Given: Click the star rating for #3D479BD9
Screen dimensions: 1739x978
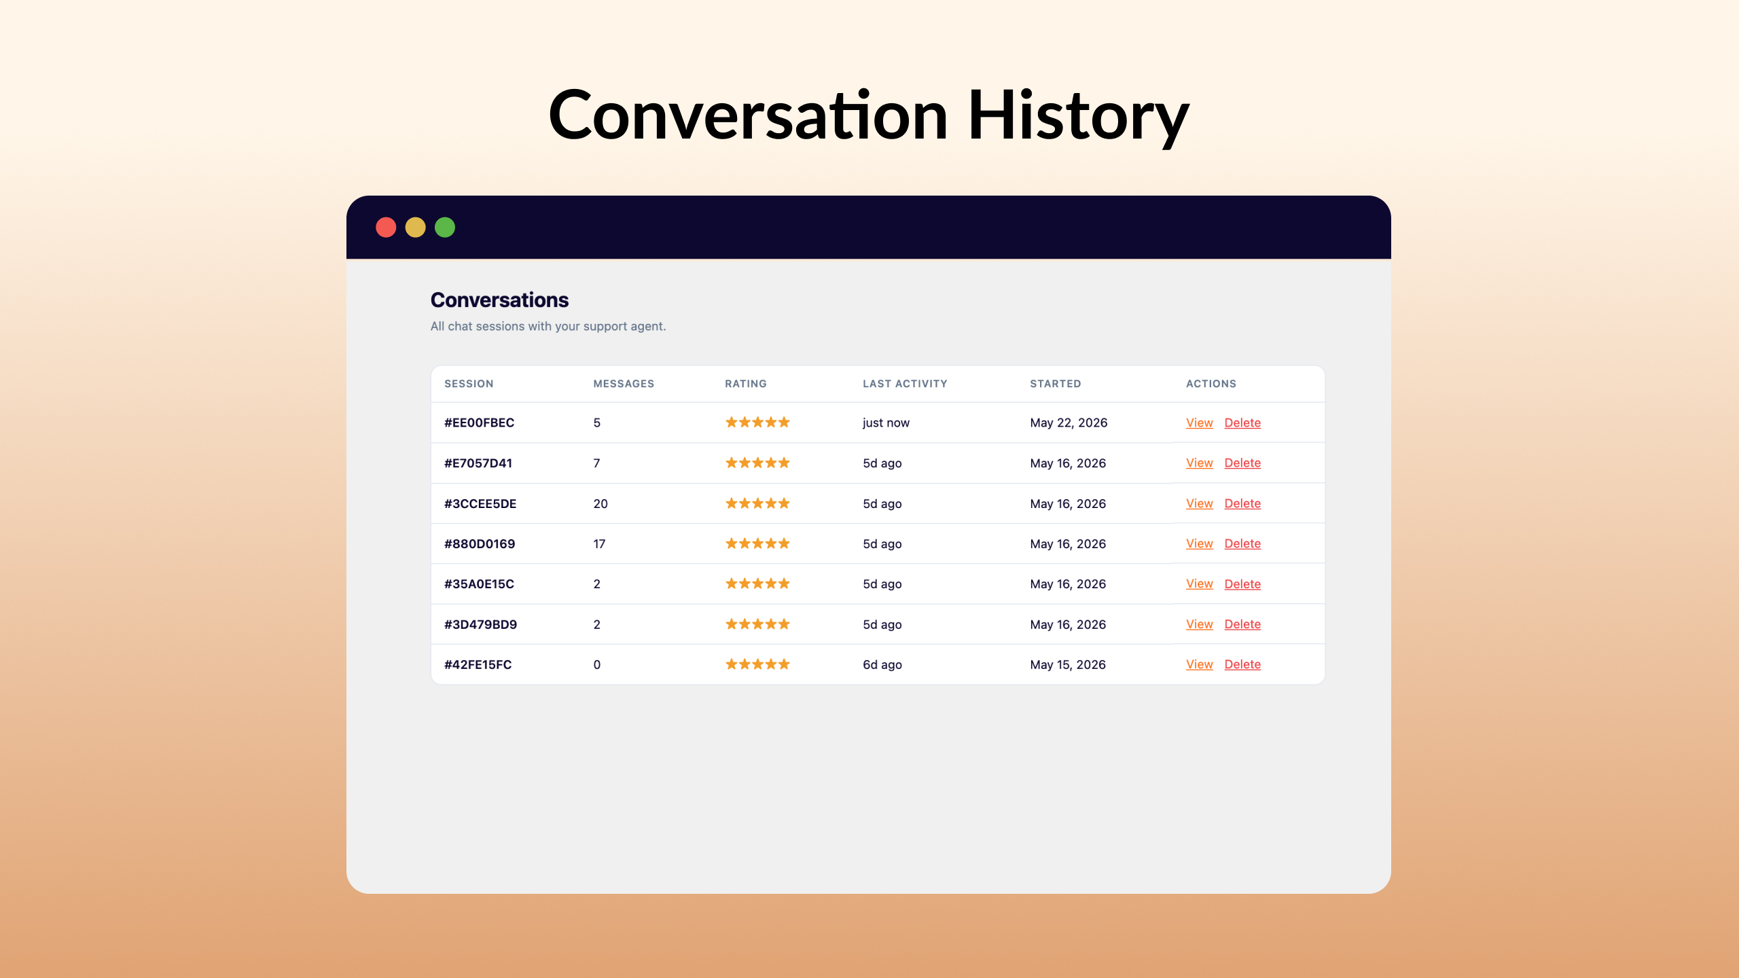Looking at the screenshot, I should click(x=757, y=623).
